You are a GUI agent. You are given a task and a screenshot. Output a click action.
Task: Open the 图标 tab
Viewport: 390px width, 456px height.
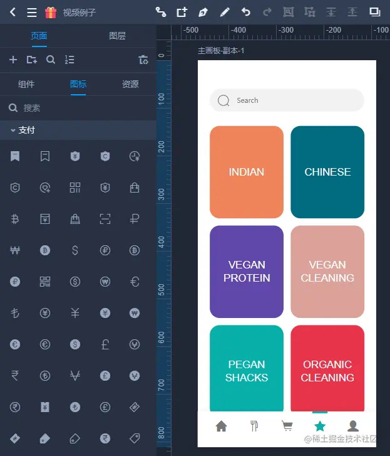pos(78,84)
